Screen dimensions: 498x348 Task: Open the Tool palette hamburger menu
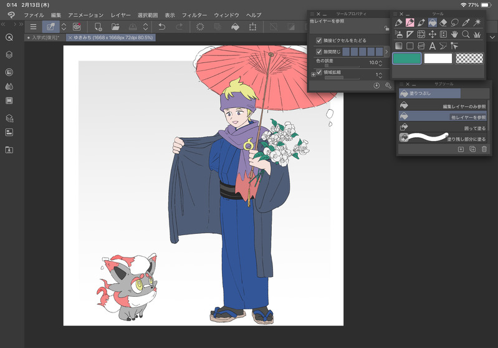tap(395, 14)
